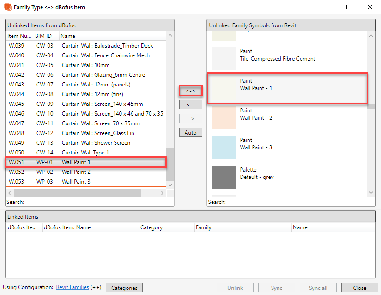Sort by the BIM ID column header
381x295 pixels.
pos(45,36)
